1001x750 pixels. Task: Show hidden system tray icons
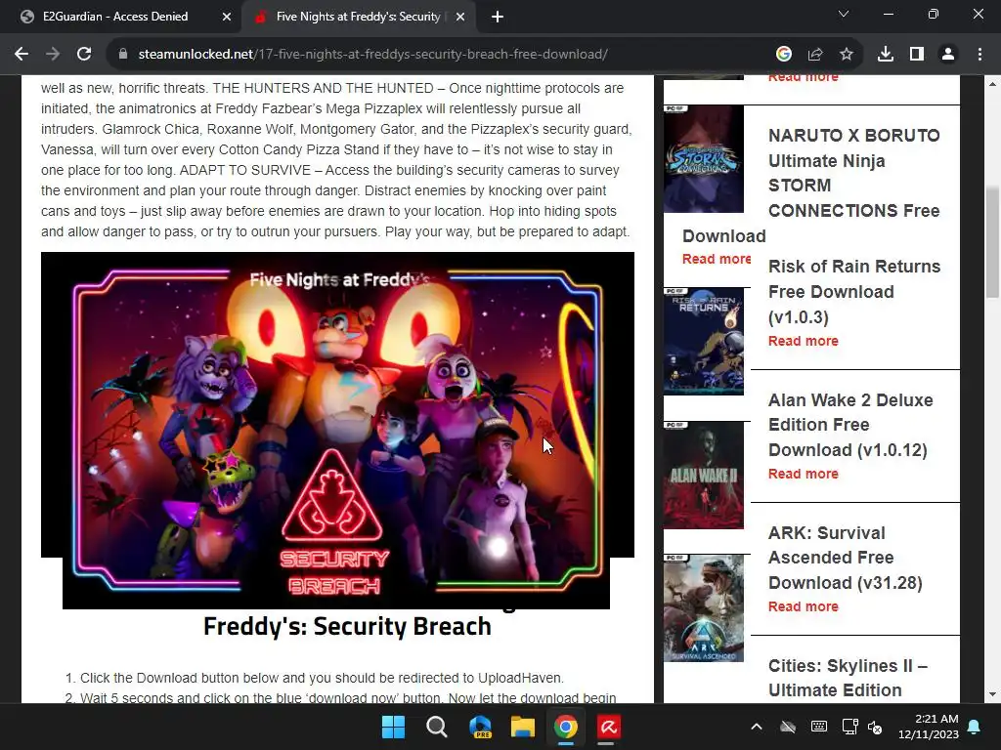[757, 727]
